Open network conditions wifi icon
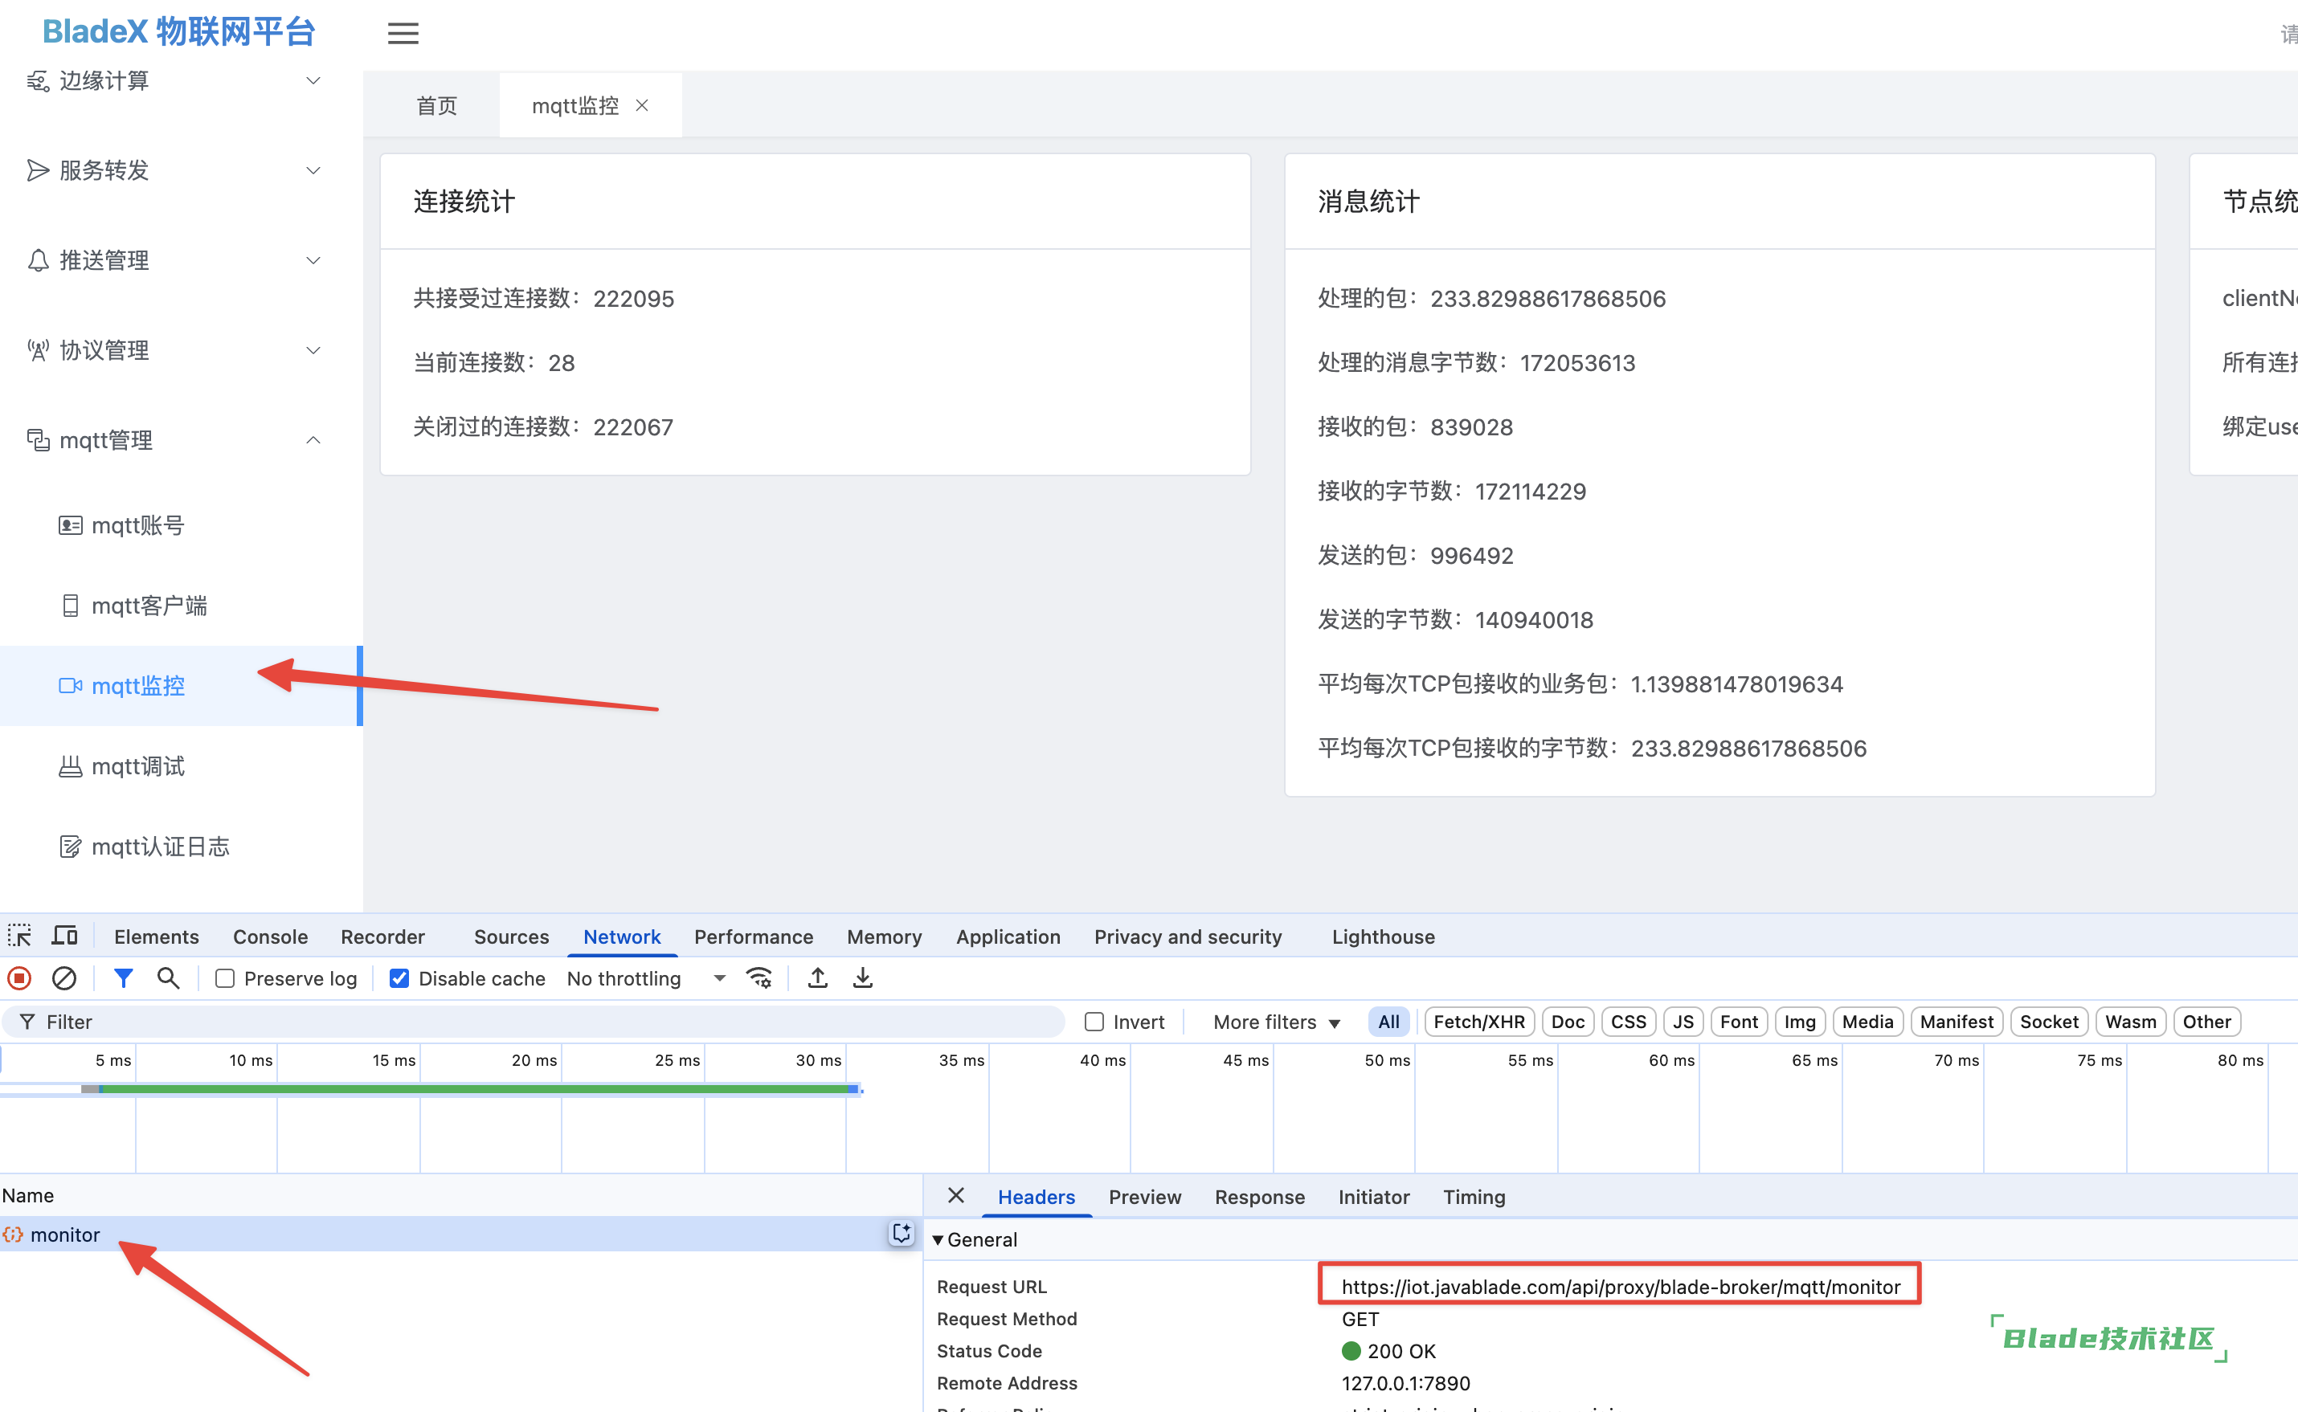 click(759, 977)
